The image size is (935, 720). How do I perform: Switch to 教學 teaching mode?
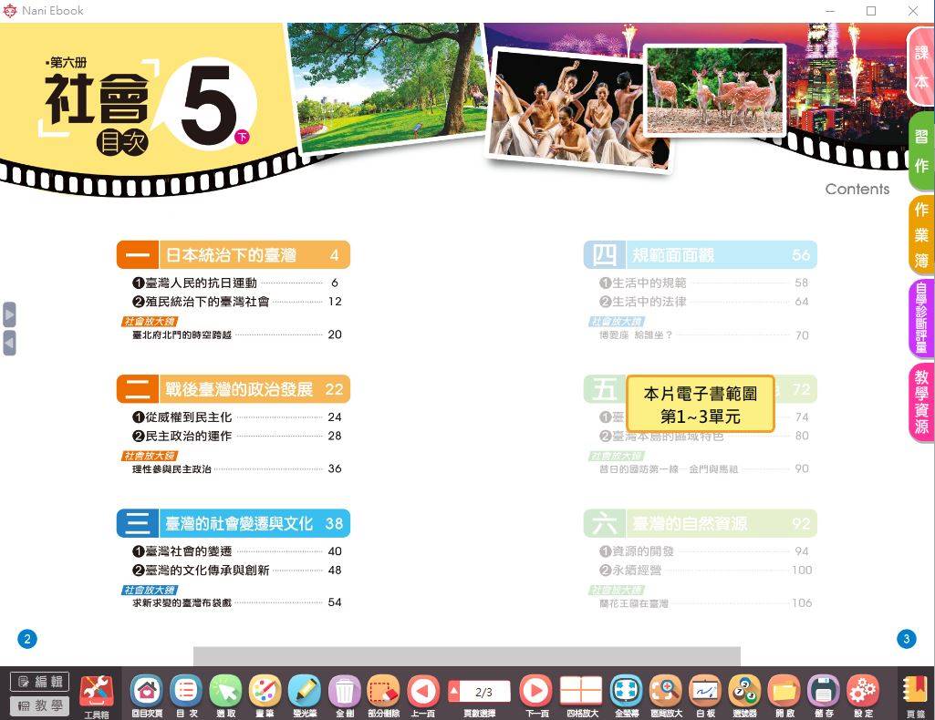40,705
